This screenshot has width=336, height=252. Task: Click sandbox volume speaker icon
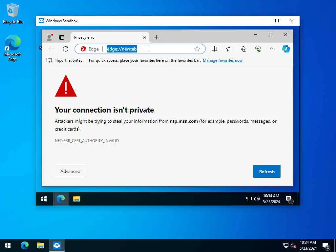coord(257,199)
